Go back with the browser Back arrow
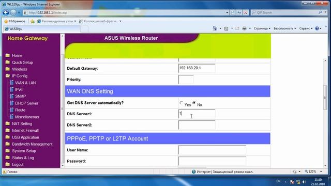 coord(6,12)
